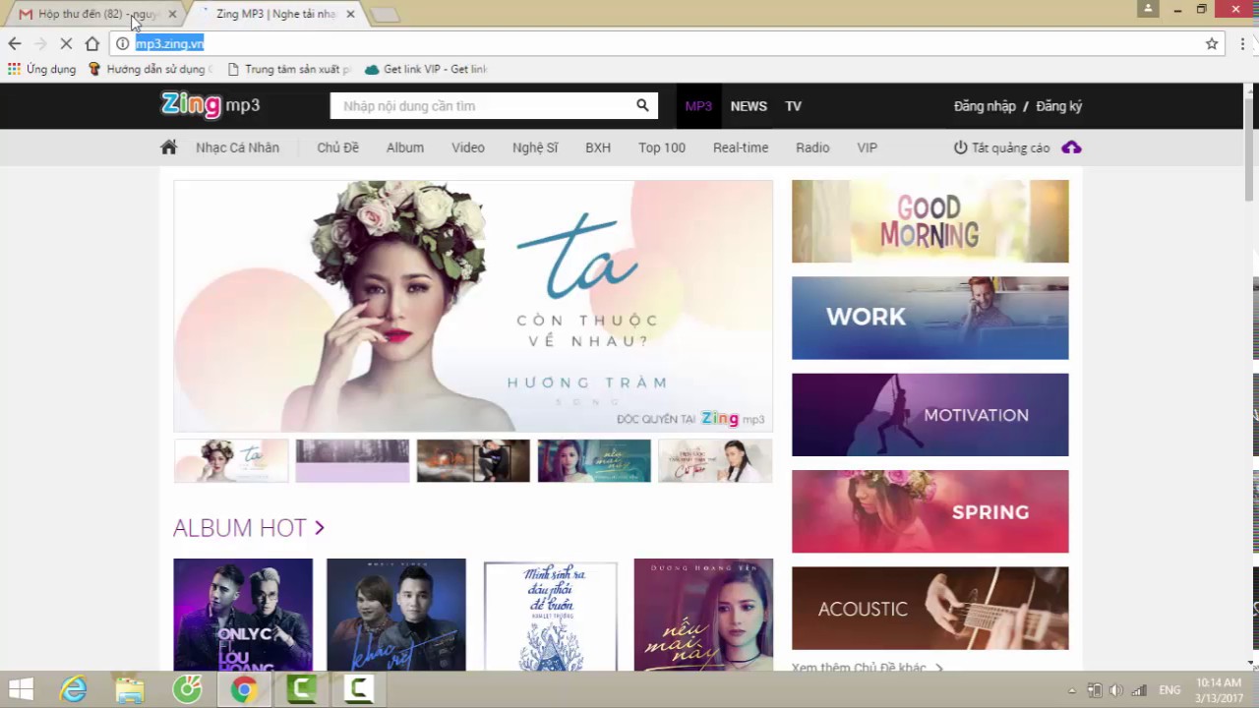Open volume control in system tray
The height and width of the screenshot is (708, 1259).
coord(1115,690)
